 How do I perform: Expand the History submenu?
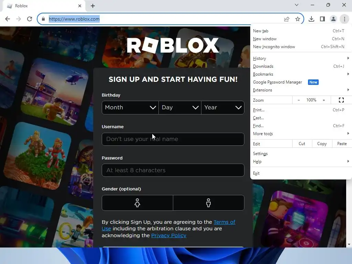[301, 58]
